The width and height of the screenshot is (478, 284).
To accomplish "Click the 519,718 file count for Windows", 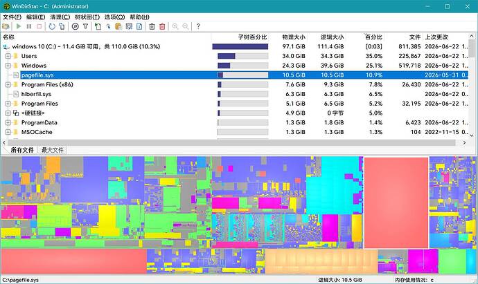I will [x=409, y=66].
